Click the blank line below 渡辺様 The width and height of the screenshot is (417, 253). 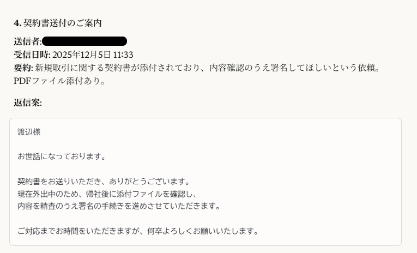pyautogui.click(x=206, y=144)
